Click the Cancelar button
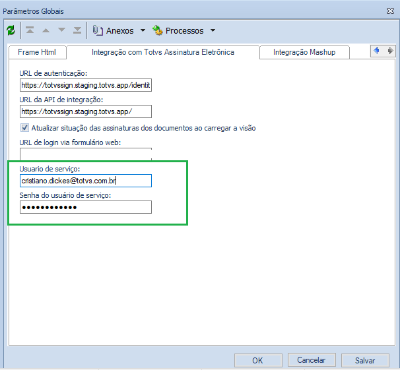This screenshot has width=400, height=370. [x=312, y=360]
